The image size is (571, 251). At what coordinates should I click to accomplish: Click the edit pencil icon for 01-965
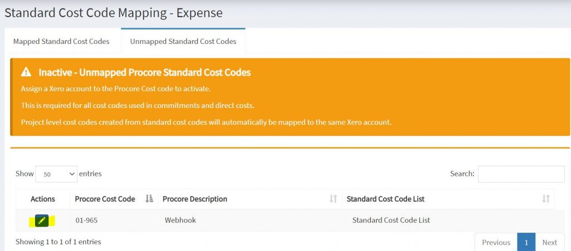tap(41, 221)
